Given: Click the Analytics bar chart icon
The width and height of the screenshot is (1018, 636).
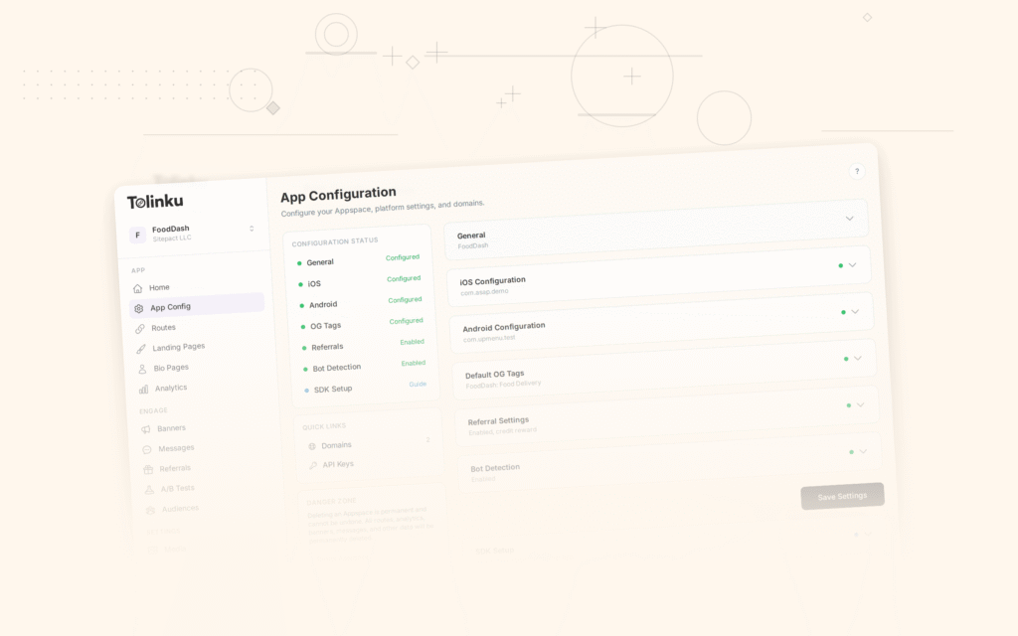Looking at the screenshot, I should coord(144,388).
